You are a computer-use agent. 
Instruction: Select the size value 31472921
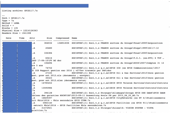pos(47,108)
